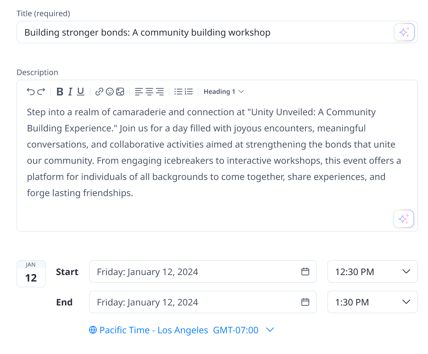Open the Start date calendar picker
The width and height of the screenshot is (428, 354).
click(305, 272)
